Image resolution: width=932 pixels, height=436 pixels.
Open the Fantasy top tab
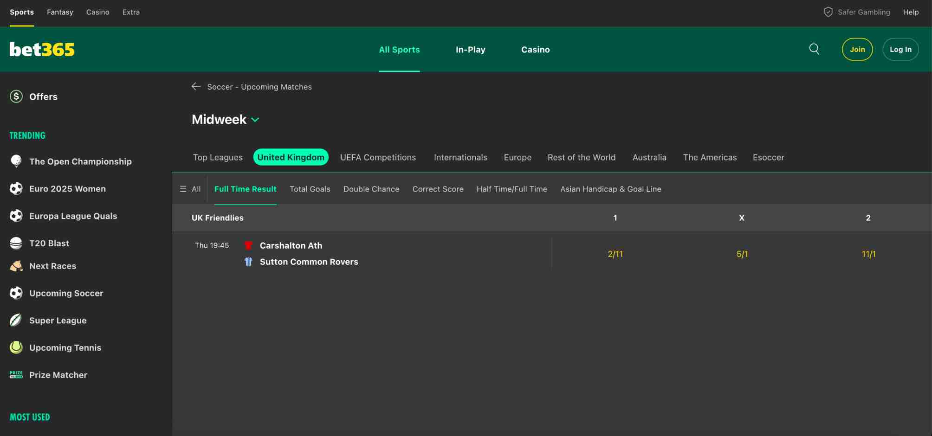click(60, 12)
